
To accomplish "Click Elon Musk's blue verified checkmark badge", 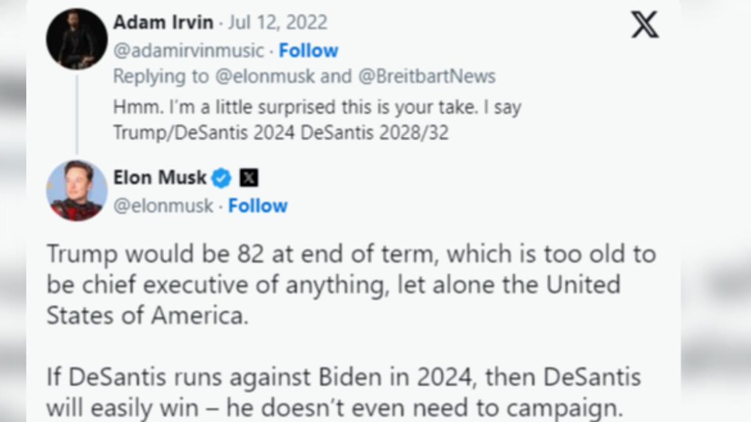I will (x=222, y=179).
